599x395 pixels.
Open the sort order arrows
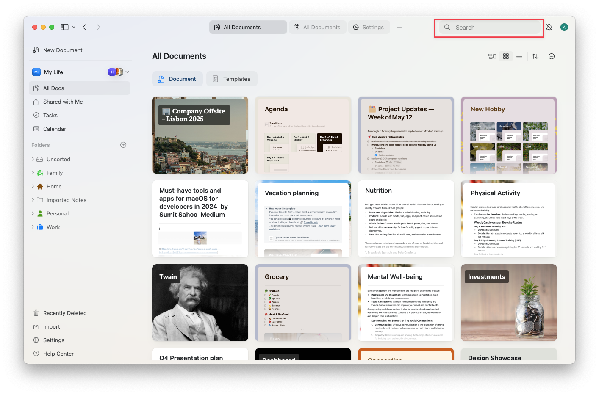click(535, 56)
